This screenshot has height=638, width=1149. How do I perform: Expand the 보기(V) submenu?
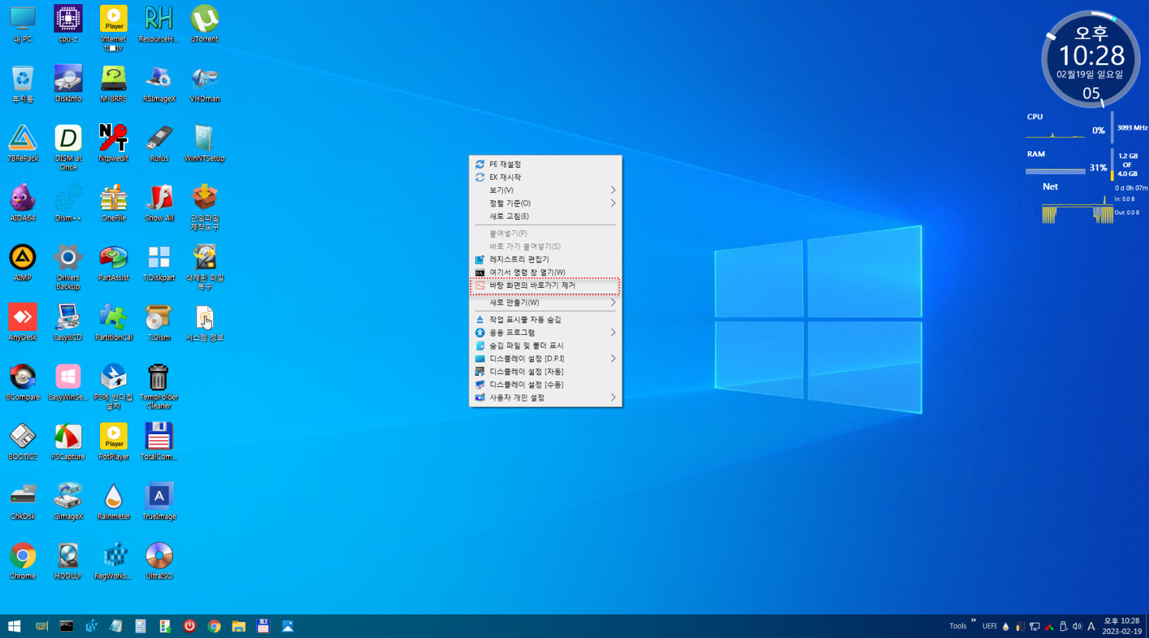tap(545, 190)
